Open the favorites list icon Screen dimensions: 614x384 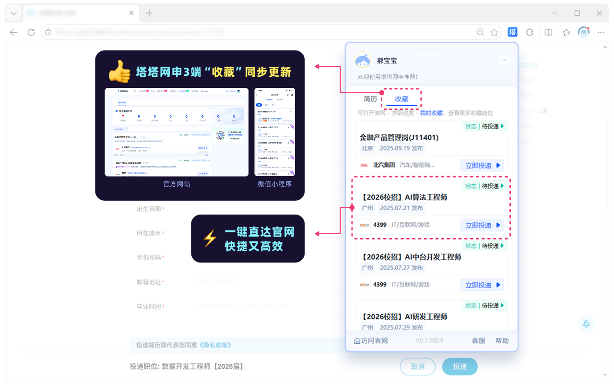567,32
